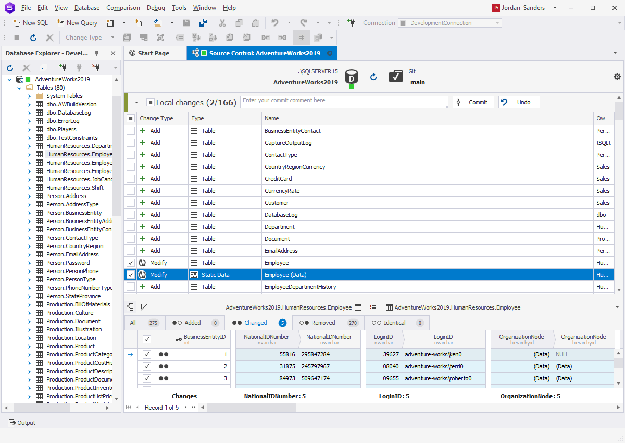Click the collapse all icon in Database Explorer toolbar

coord(43,68)
